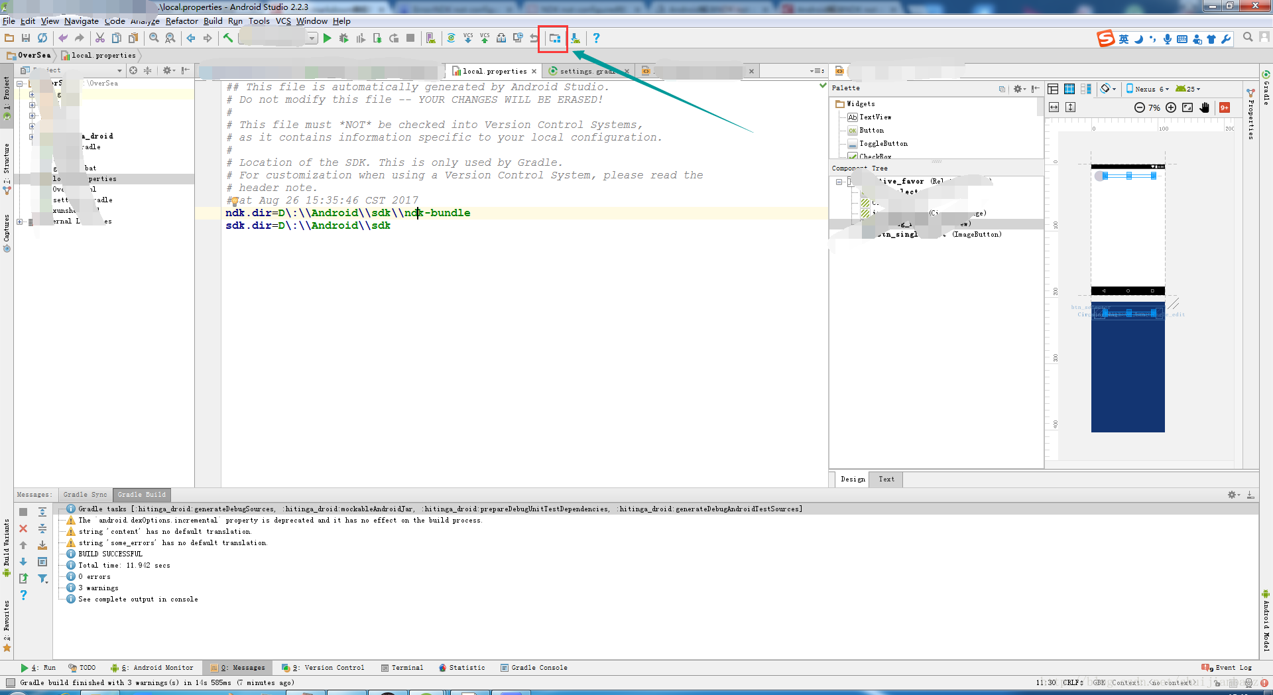
Task: Click Export to Text File icon
Action: click(x=23, y=578)
